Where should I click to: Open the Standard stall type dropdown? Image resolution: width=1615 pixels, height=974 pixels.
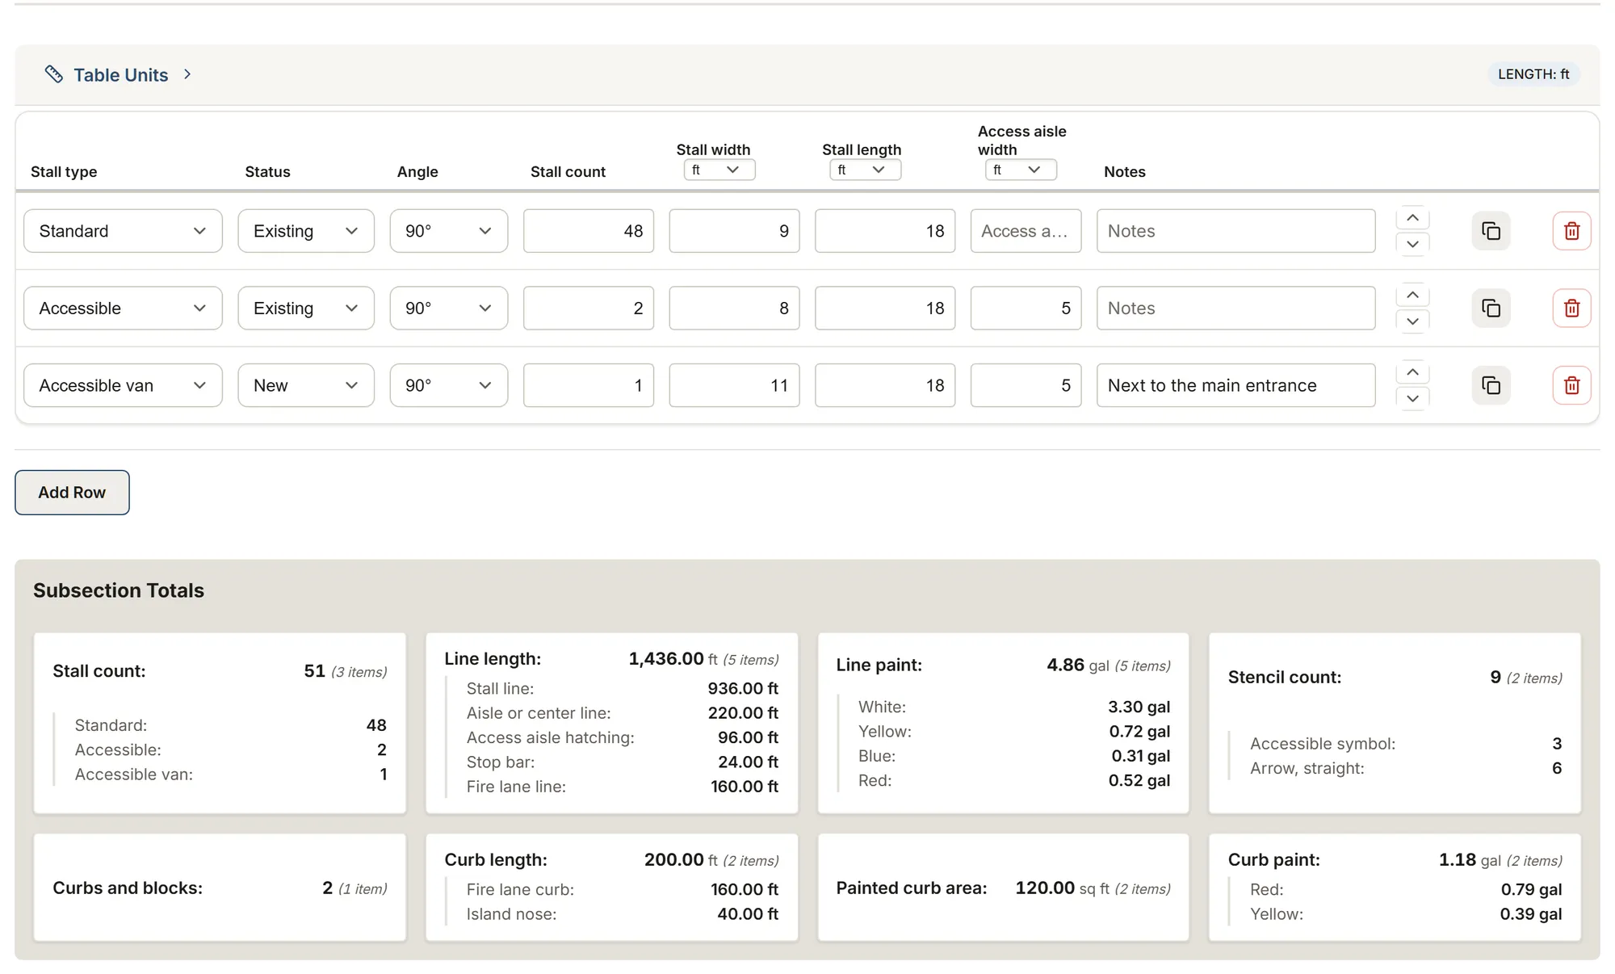tap(123, 231)
